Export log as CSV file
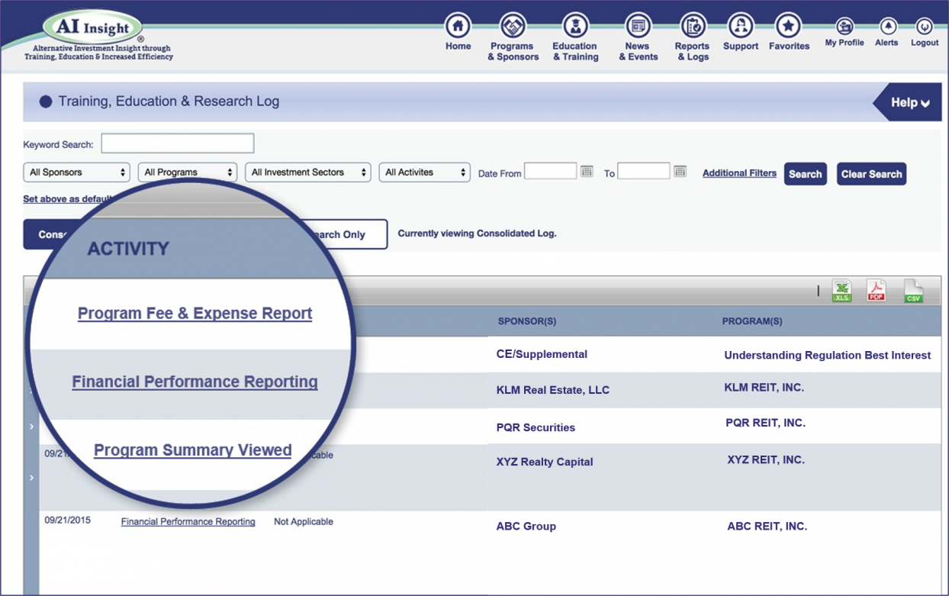Screen dimensions: 949x596 point(913,291)
